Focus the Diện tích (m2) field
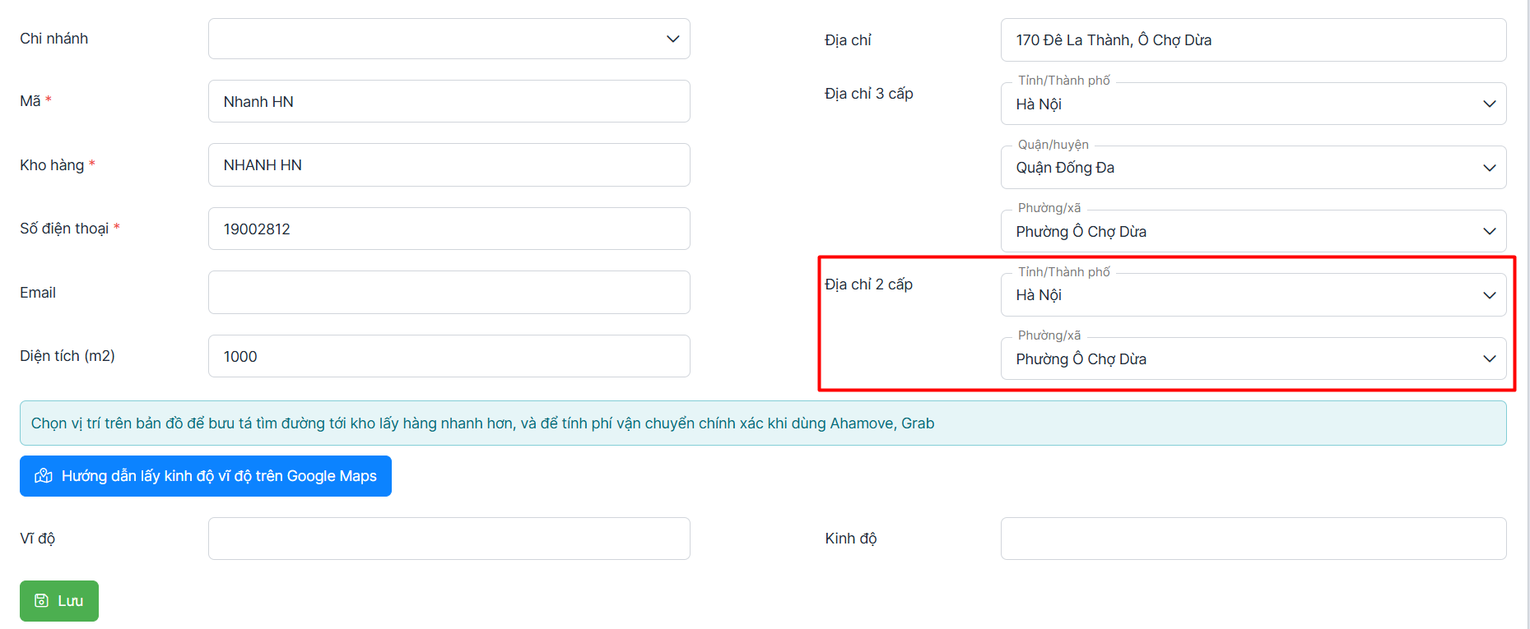Viewport: 1530px width, 629px height. coord(449,356)
